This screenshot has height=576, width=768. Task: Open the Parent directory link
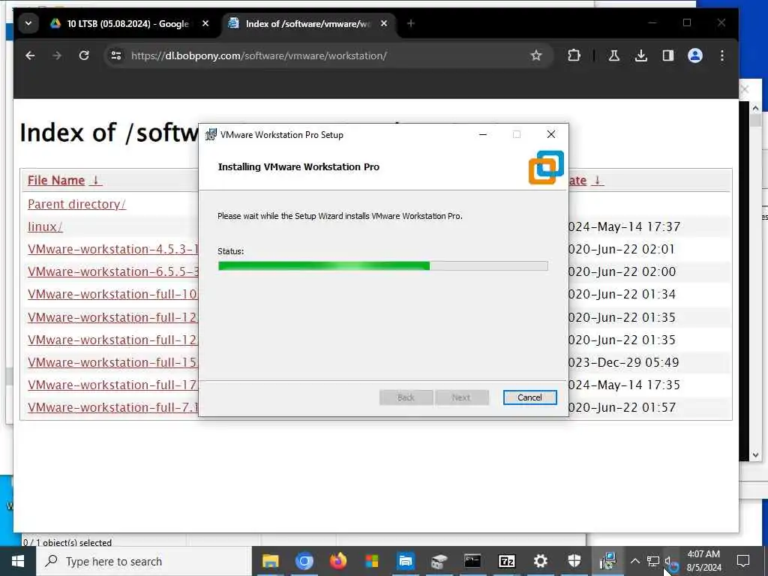77,204
